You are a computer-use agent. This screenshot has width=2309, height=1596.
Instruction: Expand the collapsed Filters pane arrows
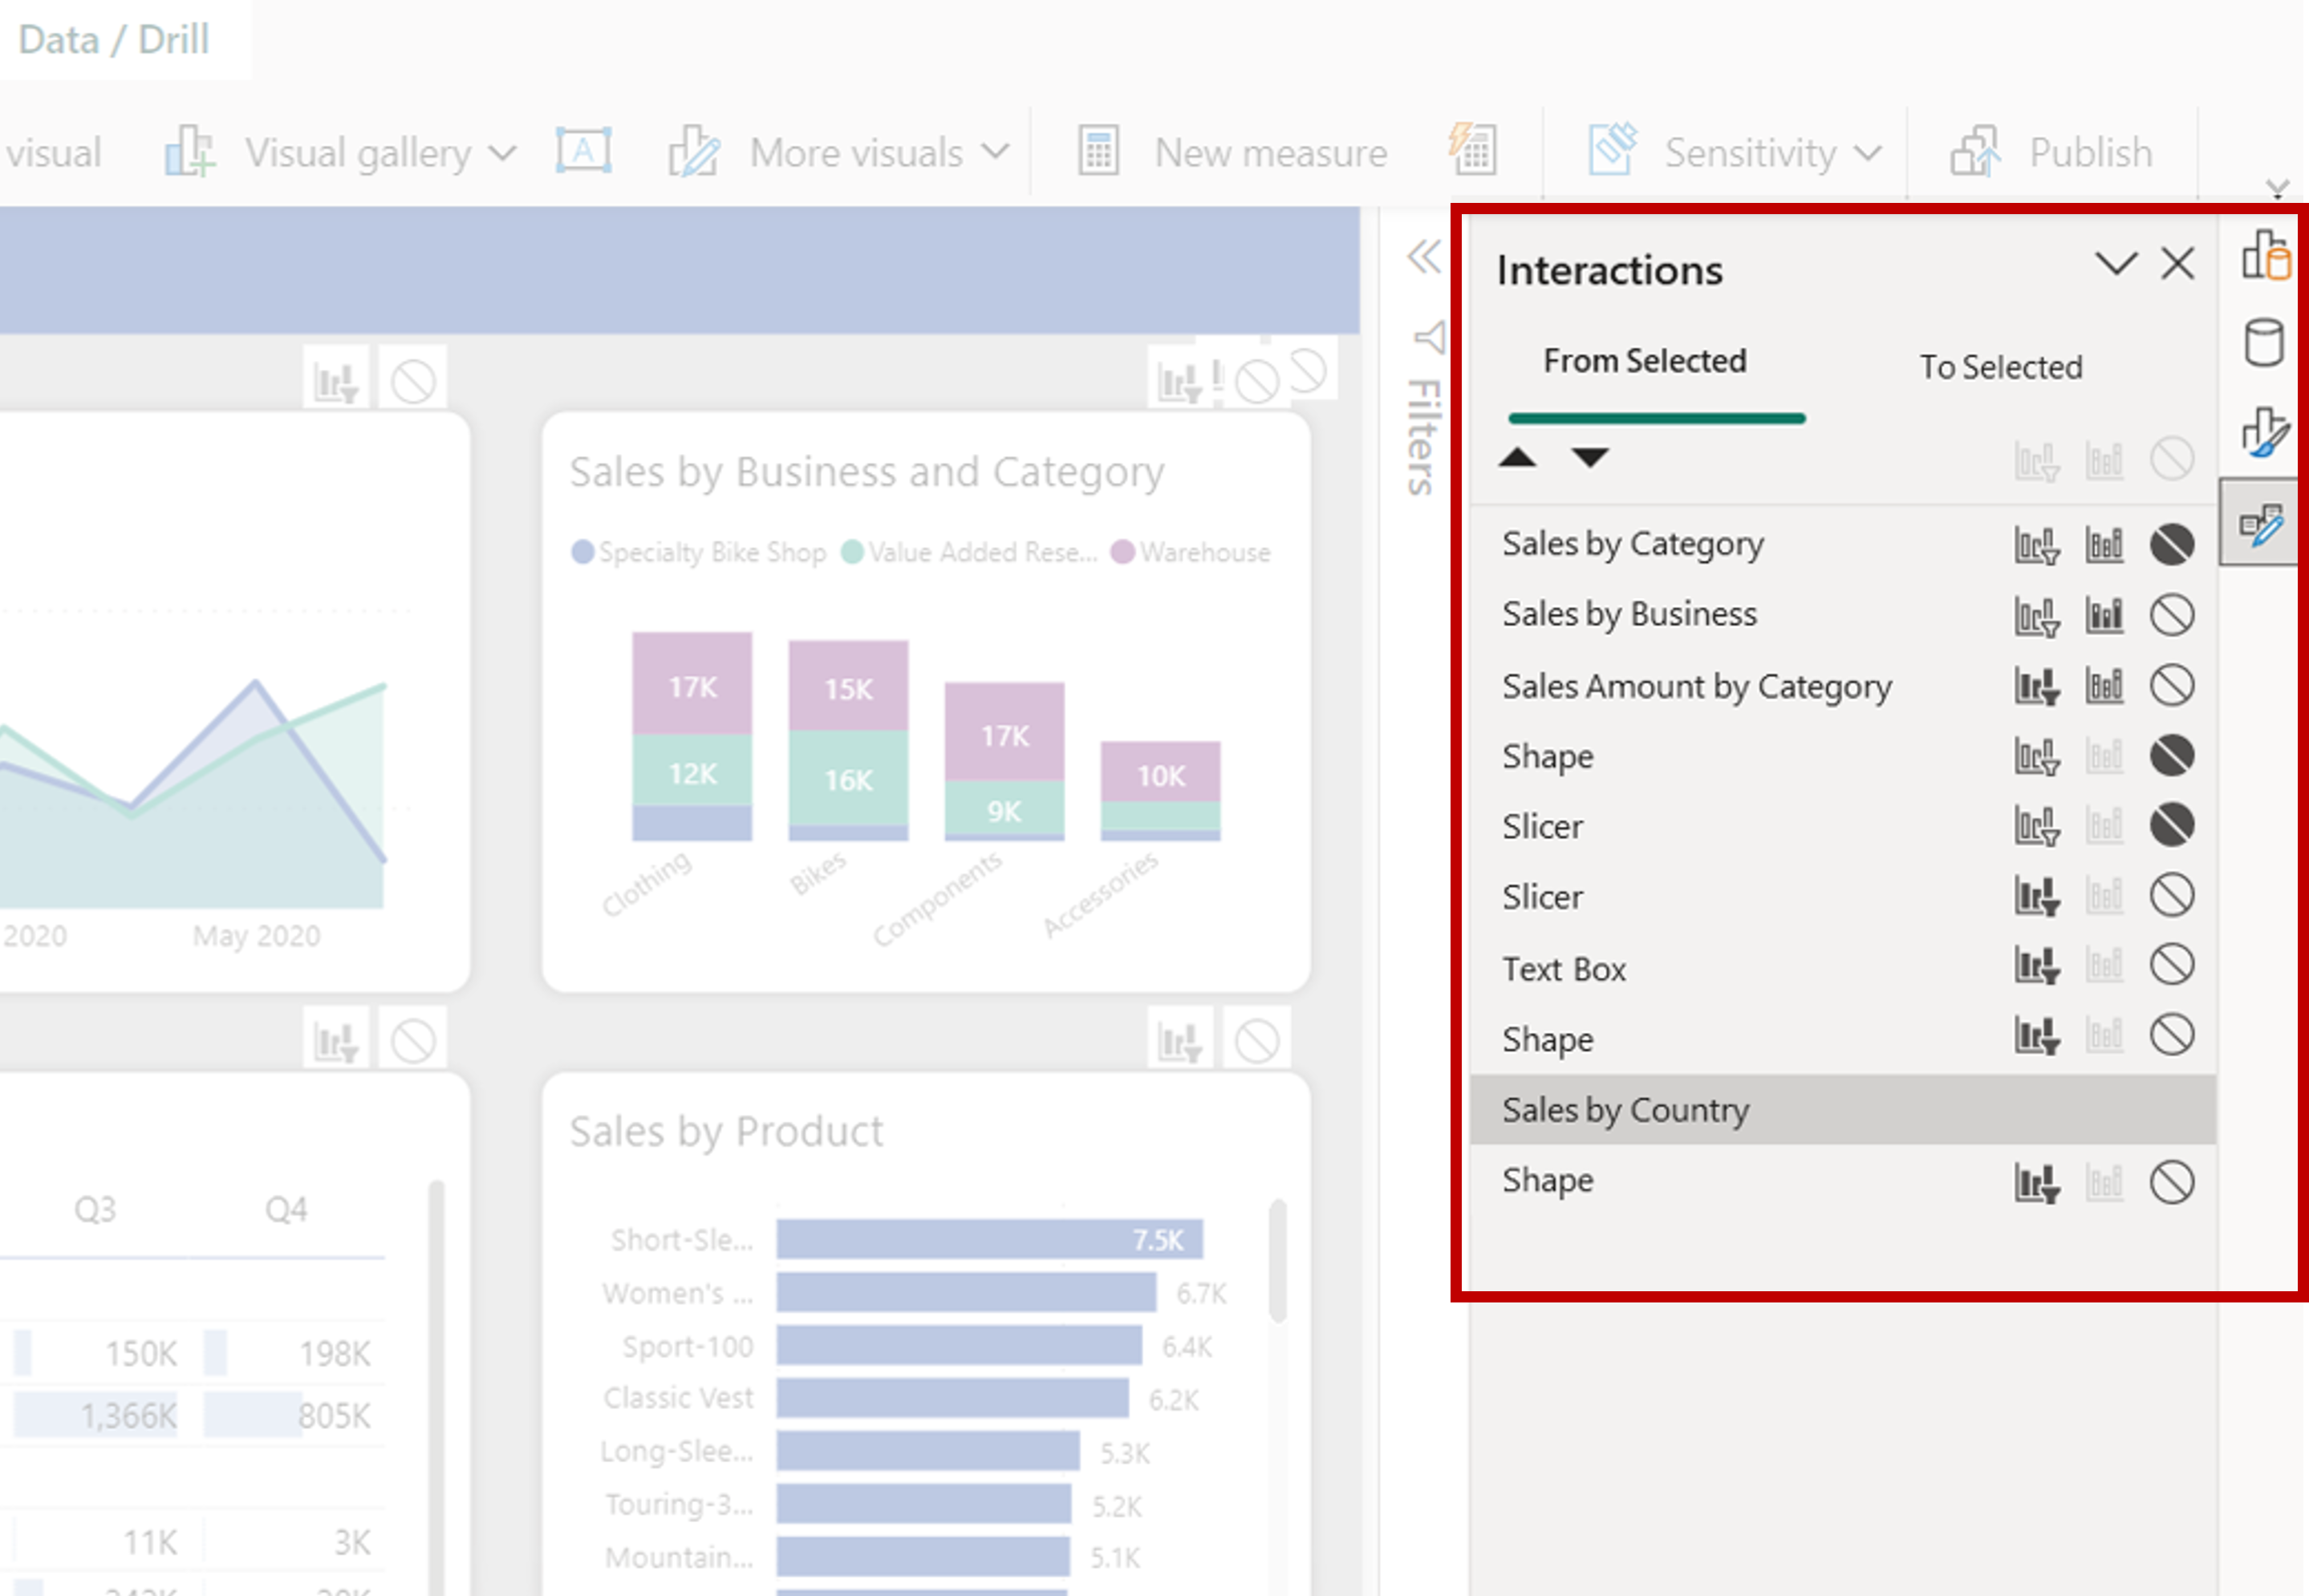point(1422,257)
